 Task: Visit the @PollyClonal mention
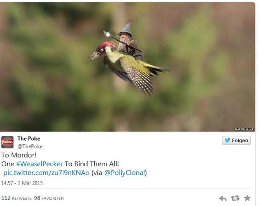coord(125,173)
